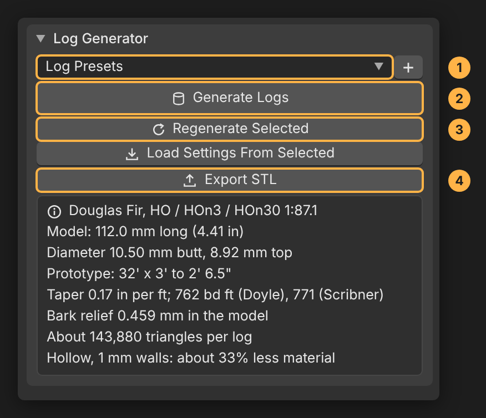Click the 'Prototype: 32' x 3'' line
Image resolution: width=486 pixels, height=418 pixels.
(x=139, y=274)
